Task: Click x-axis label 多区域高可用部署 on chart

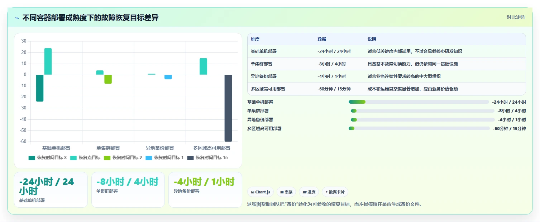Action: coord(211,148)
